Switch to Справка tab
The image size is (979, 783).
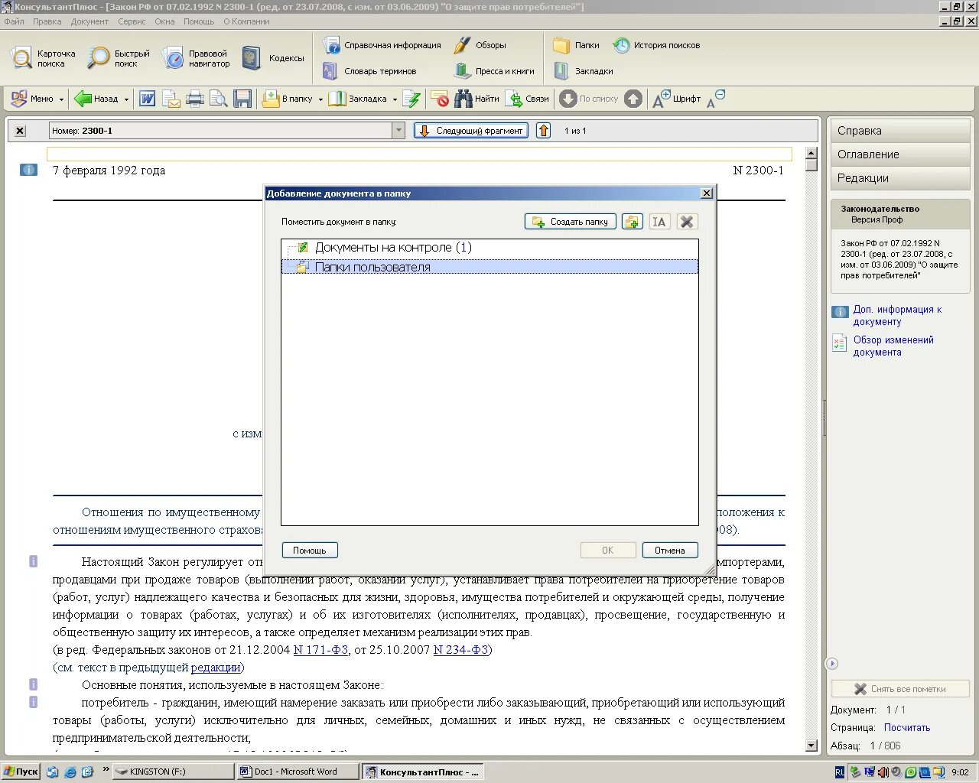click(900, 131)
